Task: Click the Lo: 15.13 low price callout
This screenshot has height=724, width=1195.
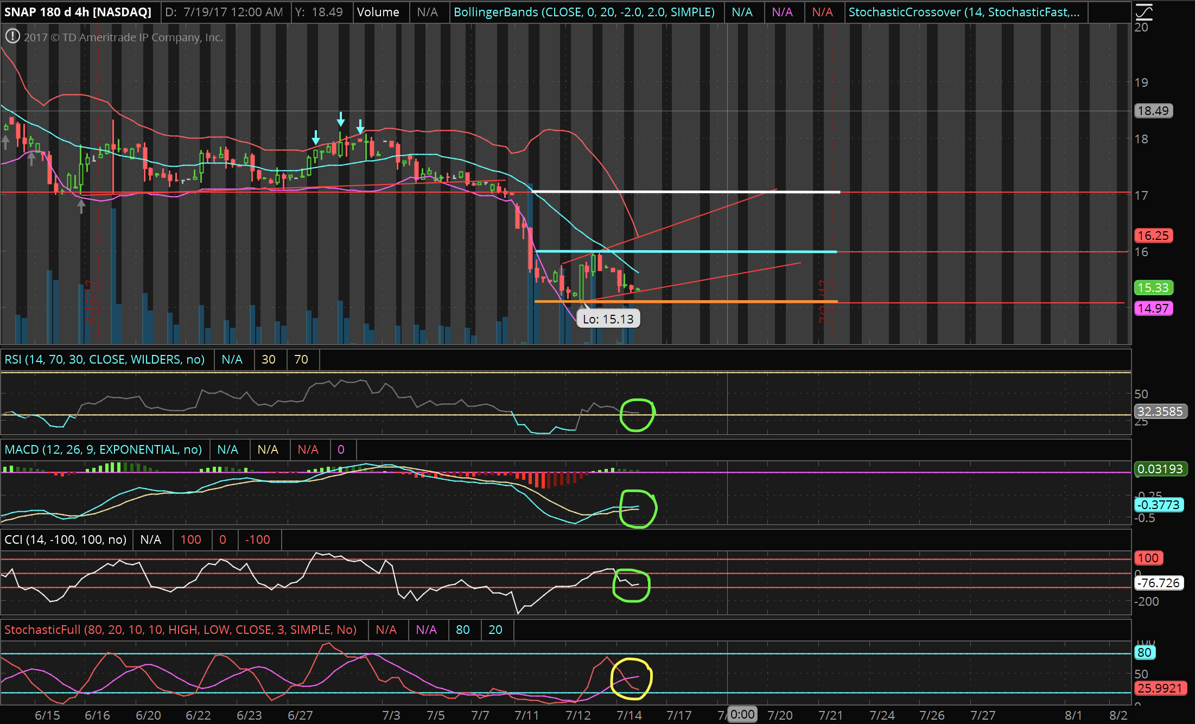Action: click(608, 319)
